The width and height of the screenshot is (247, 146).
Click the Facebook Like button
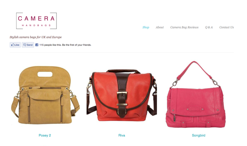pyautogui.click(x=15, y=45)
